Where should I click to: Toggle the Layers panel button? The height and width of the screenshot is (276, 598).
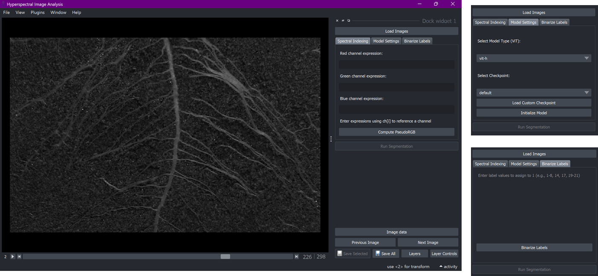[414, 254]
